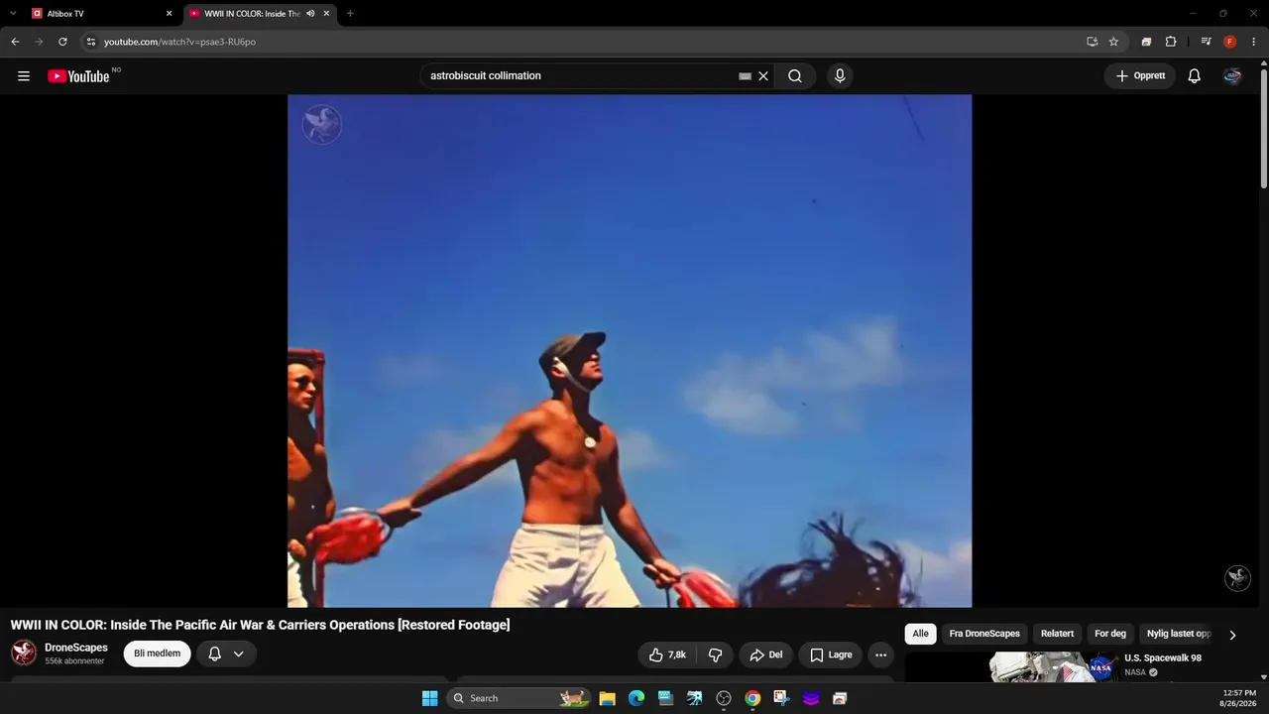1269x714 pixels.
Task: Select the WWII IN COLOR browser tab
Action: 261,14
